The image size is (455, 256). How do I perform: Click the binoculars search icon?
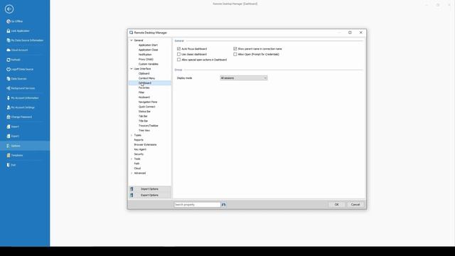(x=223, y=205)
